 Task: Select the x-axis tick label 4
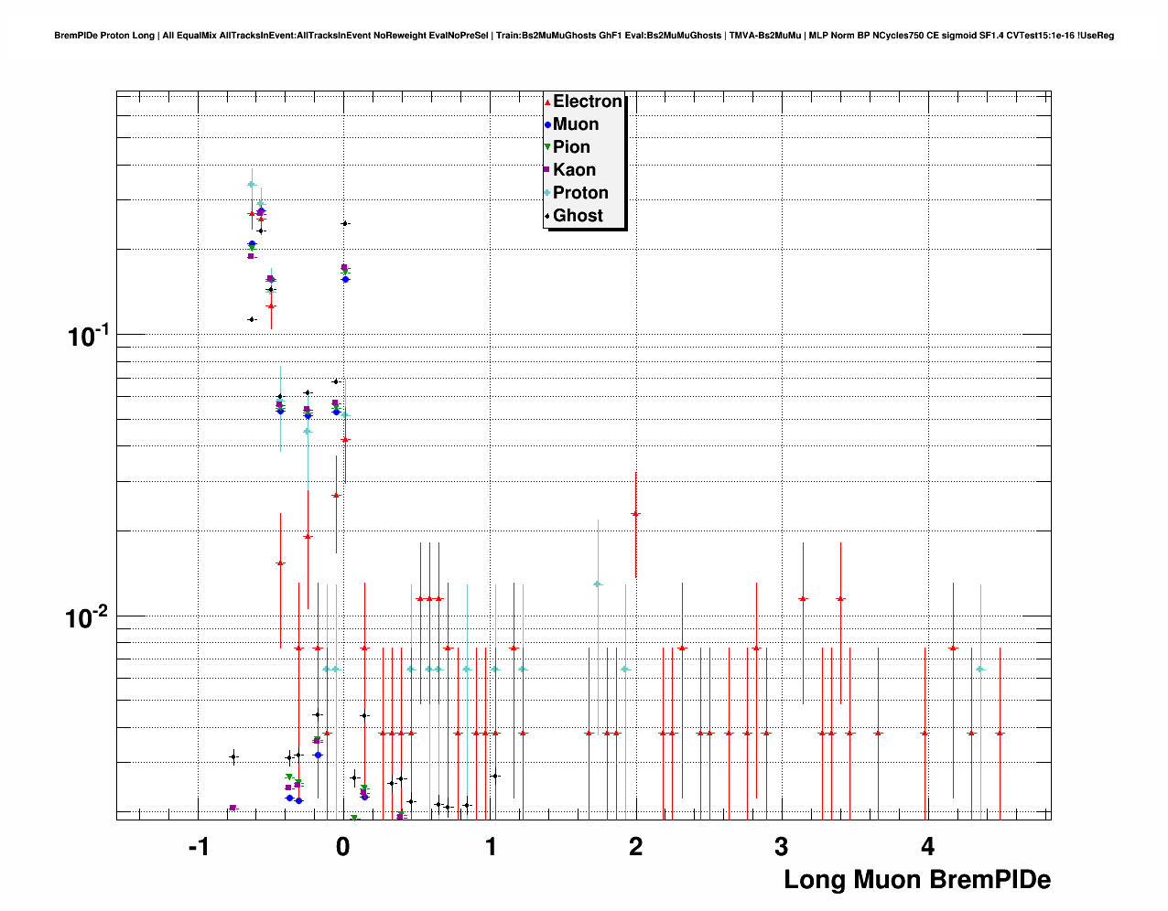pyautogui.click(x=927, y=847)
